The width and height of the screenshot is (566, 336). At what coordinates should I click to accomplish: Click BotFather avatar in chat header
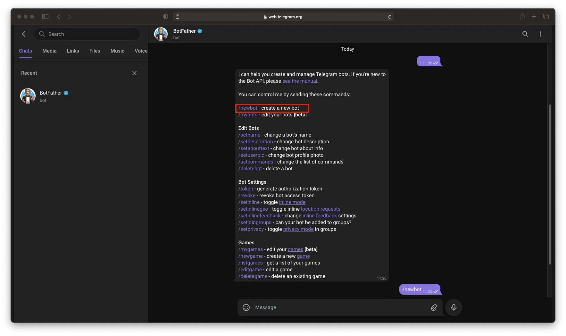click(161, 34)
